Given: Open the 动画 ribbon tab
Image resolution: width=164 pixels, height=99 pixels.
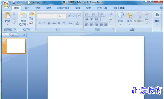Looking at the screenshot, I should [49, 8].
